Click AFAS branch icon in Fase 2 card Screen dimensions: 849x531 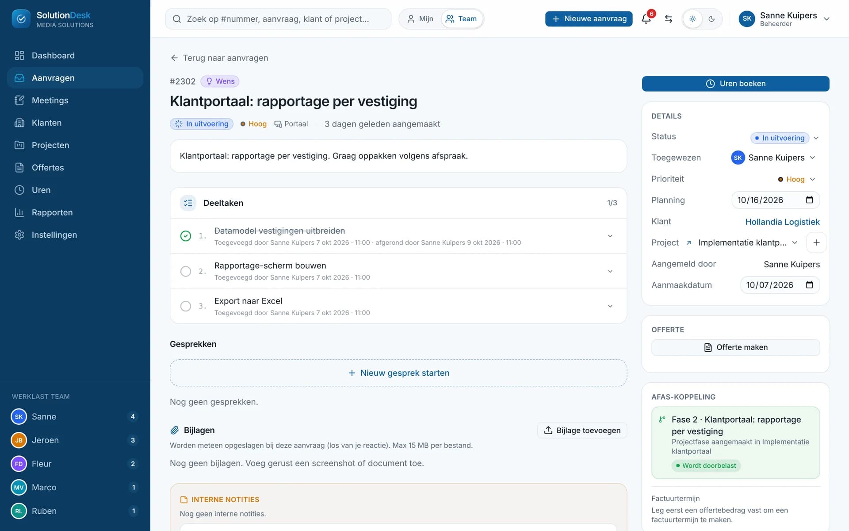(x=662, y=419)
